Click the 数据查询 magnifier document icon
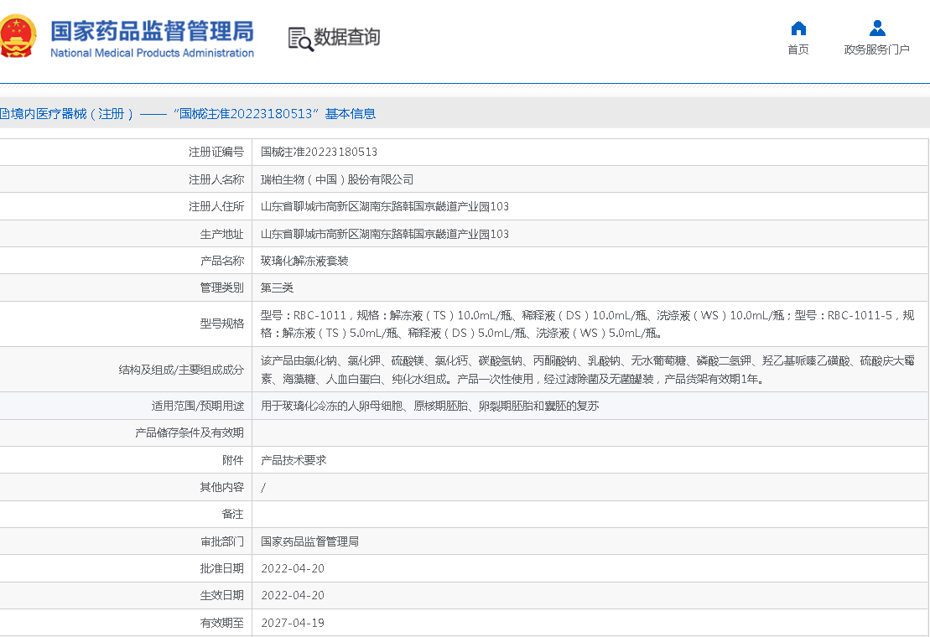The height and width of the screenshot is (637, 930). click(300, 39)
